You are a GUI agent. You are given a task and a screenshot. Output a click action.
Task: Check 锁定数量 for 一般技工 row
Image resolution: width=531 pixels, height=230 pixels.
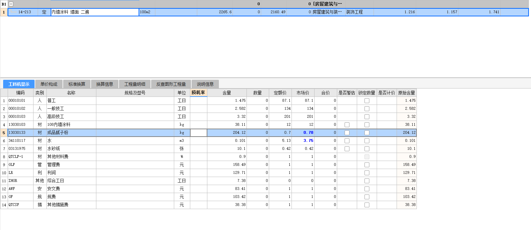click(x=367, y=109)
